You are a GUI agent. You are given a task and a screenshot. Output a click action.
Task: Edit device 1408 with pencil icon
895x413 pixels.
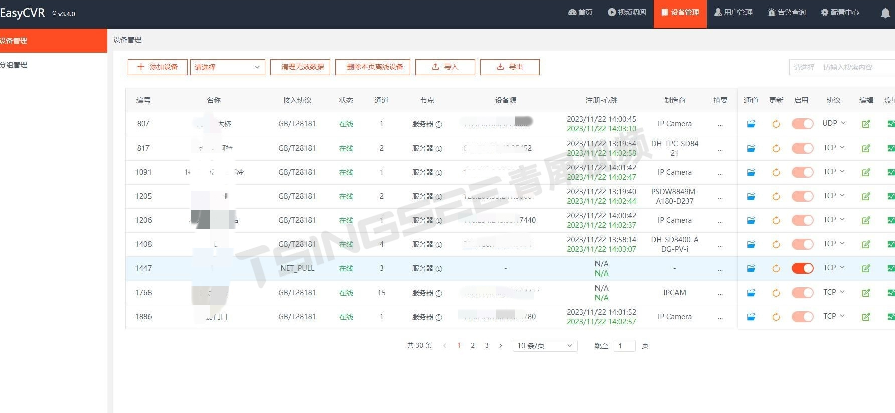pyautogui.click(x=866, y=244)
